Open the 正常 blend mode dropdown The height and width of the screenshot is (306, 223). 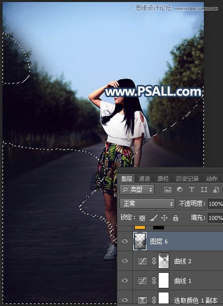click(x=147, y=203)
